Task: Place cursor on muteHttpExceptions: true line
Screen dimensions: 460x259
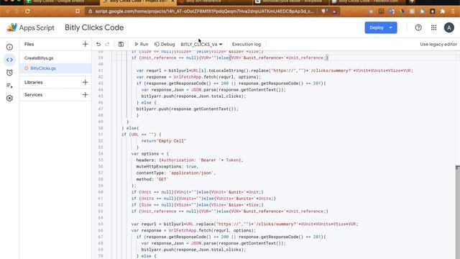Action: (x=167, y=166)
